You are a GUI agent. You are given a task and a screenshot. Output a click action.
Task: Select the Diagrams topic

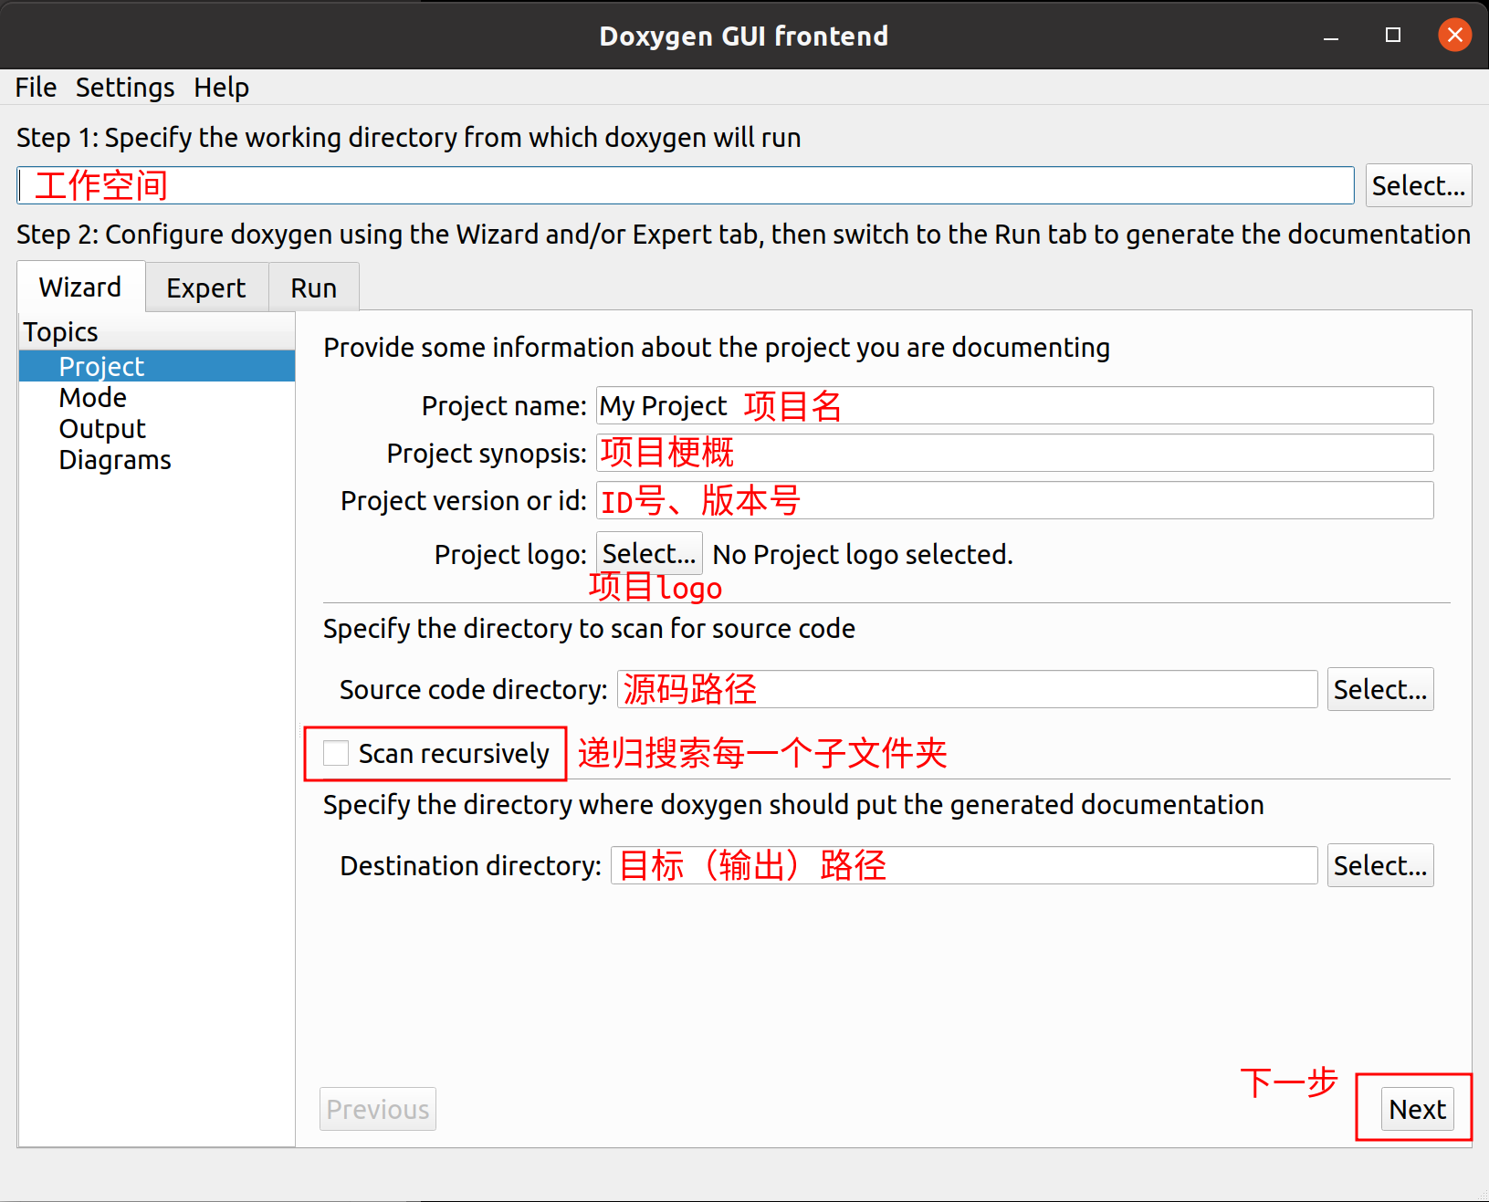(x=115, y=459)
